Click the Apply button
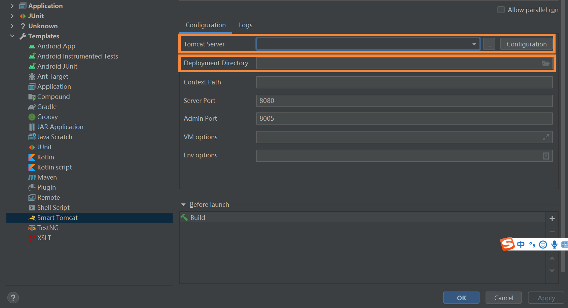This screenshot has width=568, height=308. (546, 298)
